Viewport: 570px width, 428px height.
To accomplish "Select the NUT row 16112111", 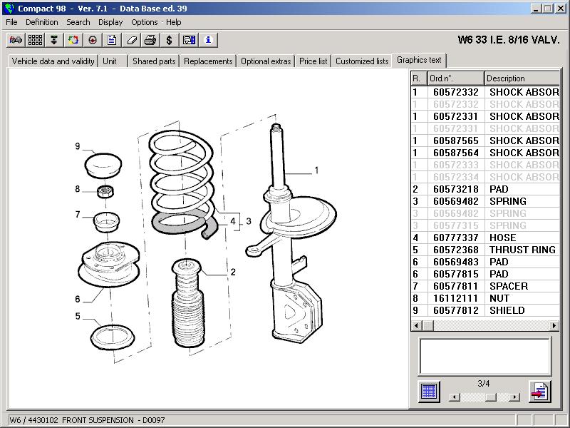I will tap(485, 298).
